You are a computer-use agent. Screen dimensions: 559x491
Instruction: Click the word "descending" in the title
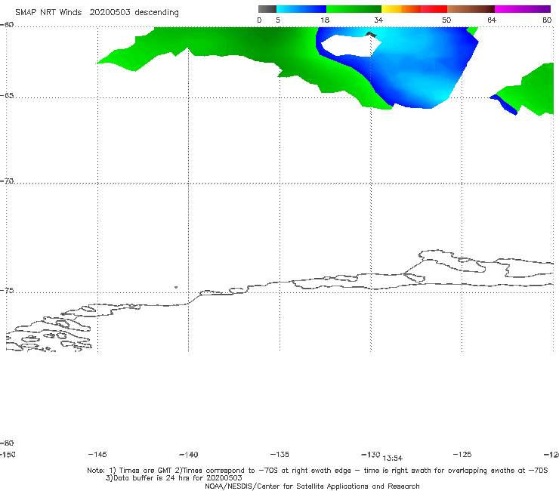pos(156,13)
